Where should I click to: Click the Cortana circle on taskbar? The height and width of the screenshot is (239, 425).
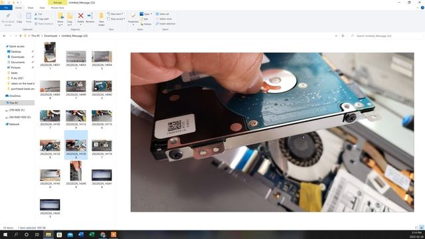click(x=27, y=234)
